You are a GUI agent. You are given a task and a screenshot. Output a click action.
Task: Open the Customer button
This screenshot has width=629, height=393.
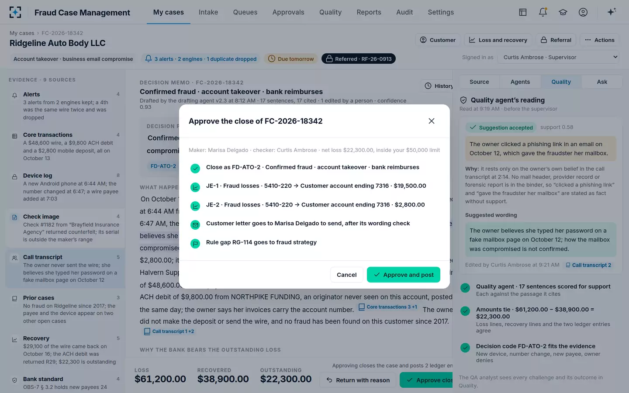[438, 40]
